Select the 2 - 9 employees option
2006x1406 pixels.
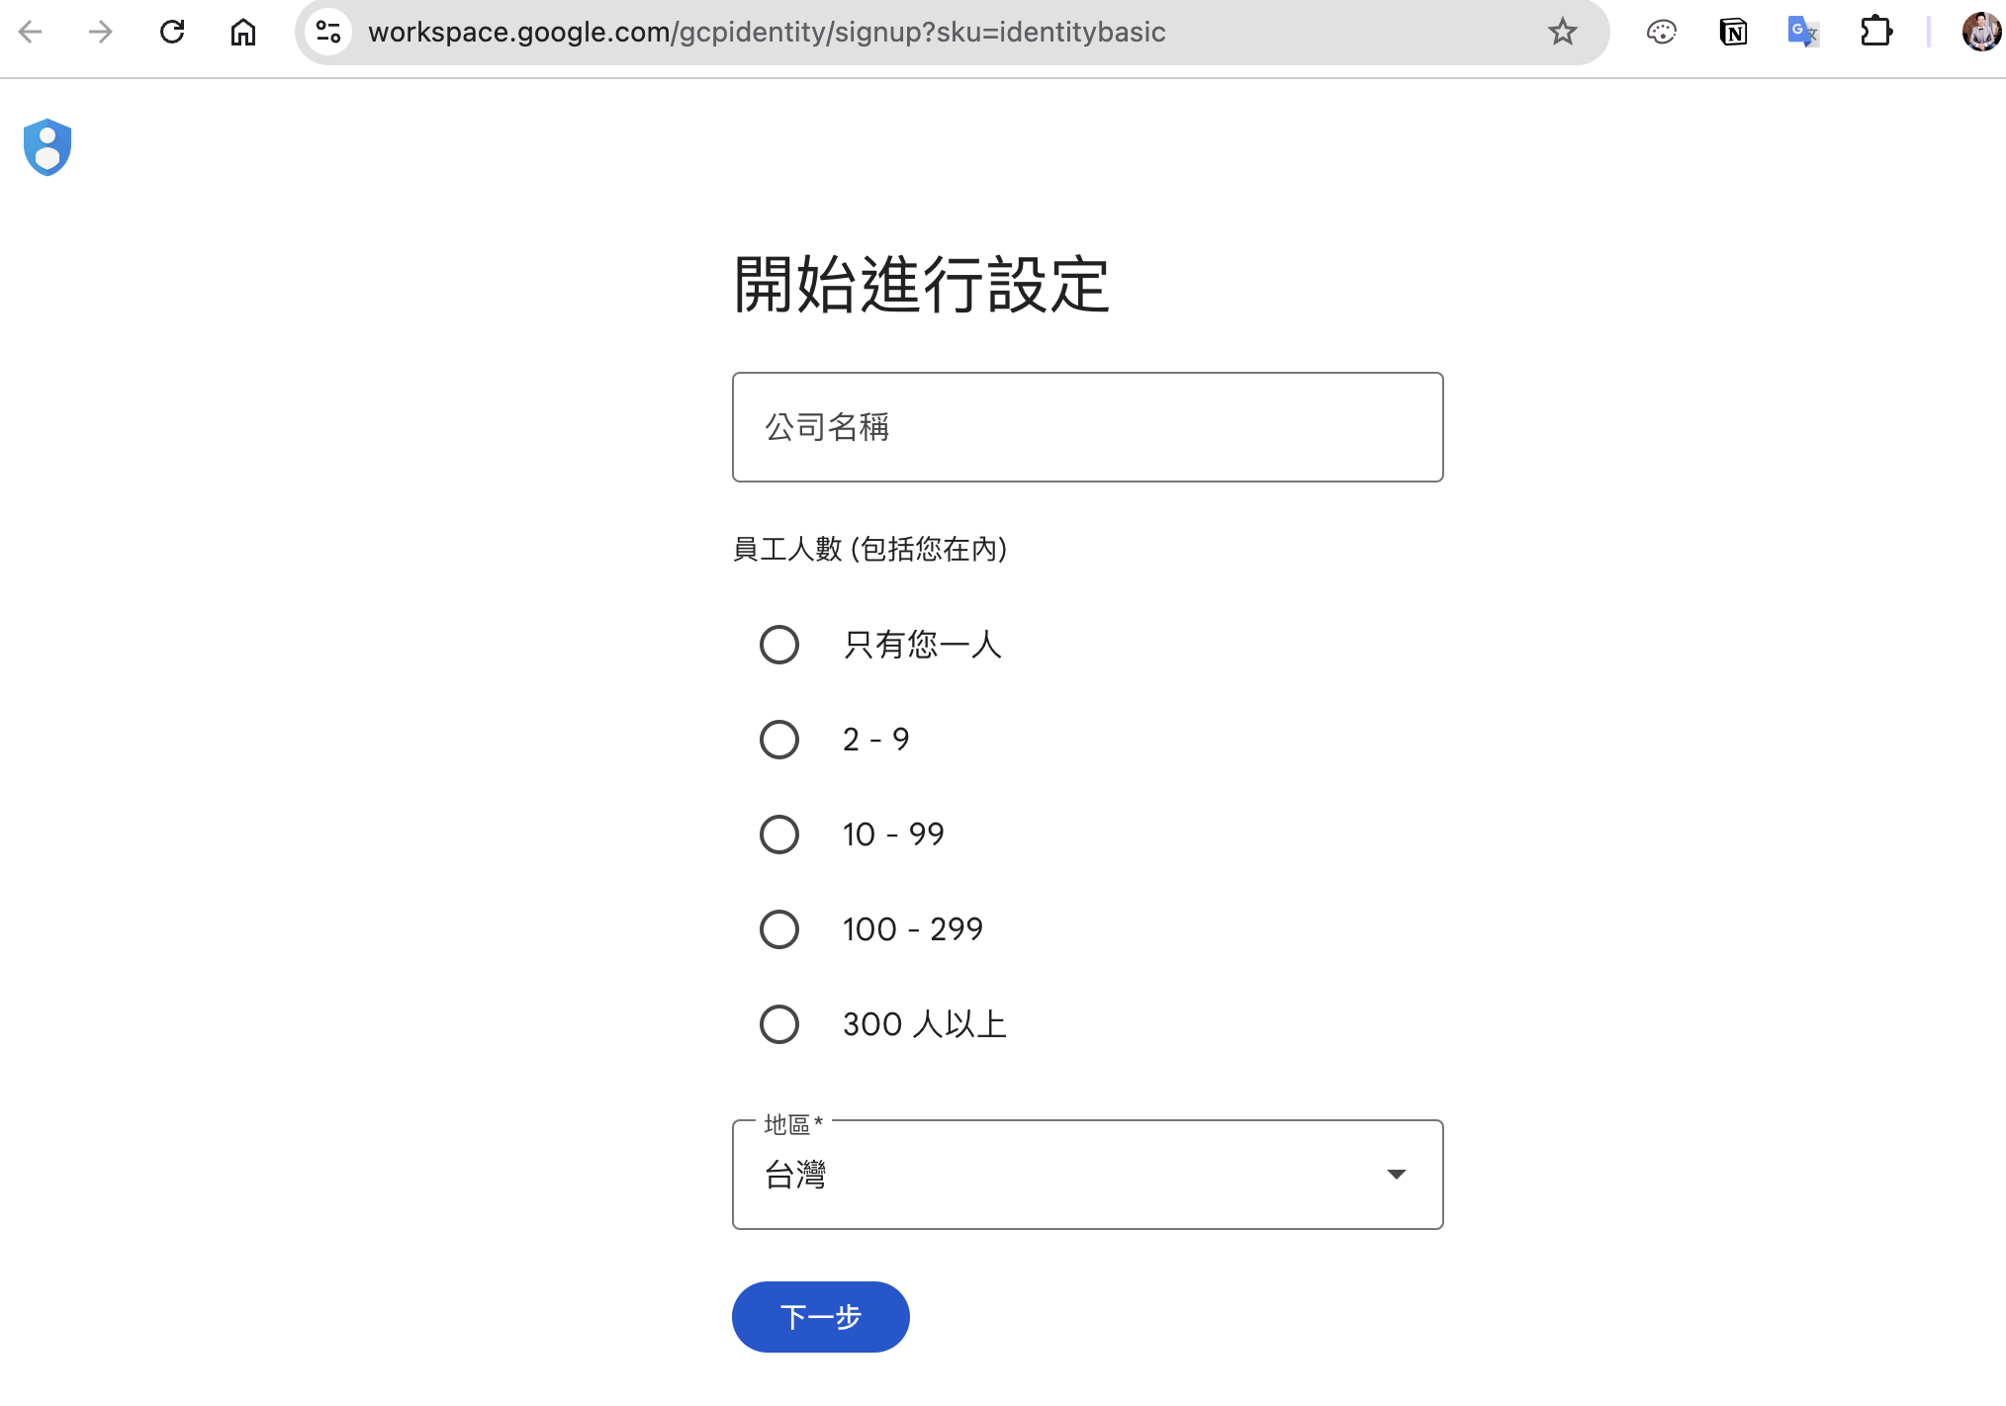[779, 740]
